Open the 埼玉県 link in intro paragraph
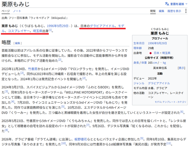Screen dimensions: 189x147 pos(37,31)
